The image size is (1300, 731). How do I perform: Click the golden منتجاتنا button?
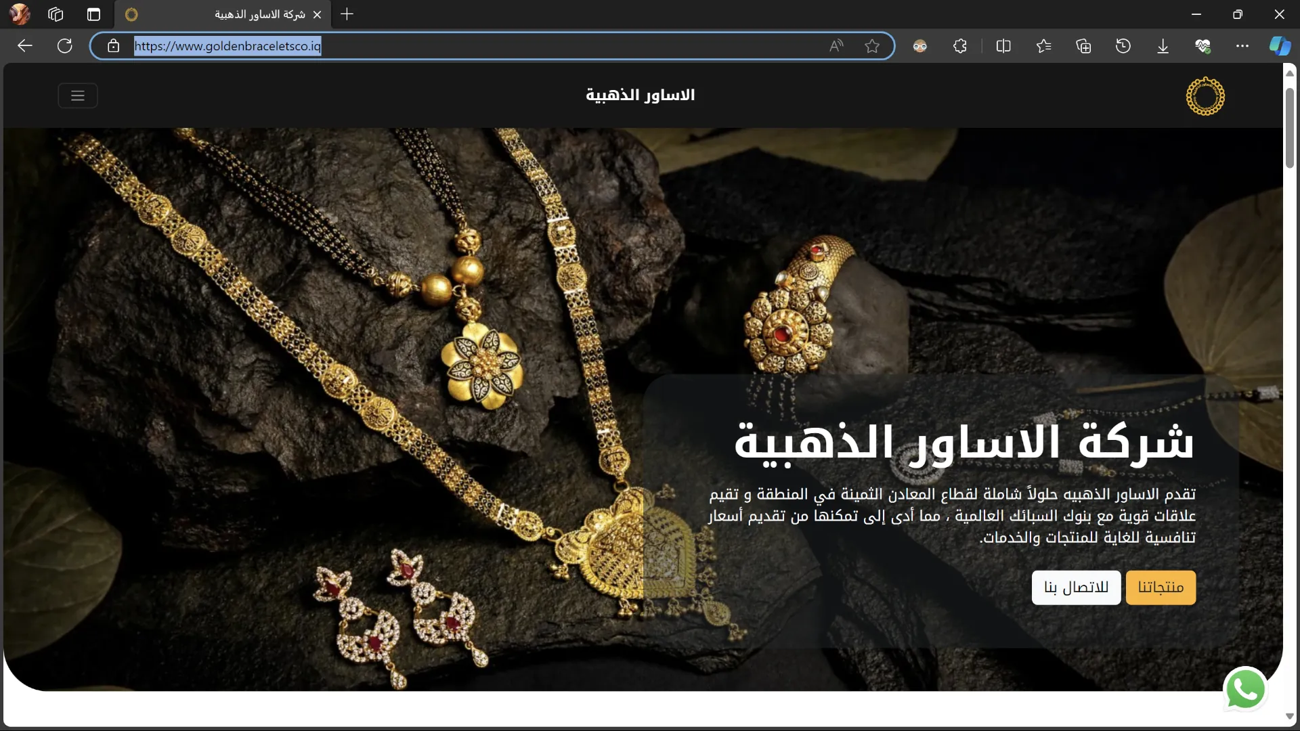point(1161,588)
